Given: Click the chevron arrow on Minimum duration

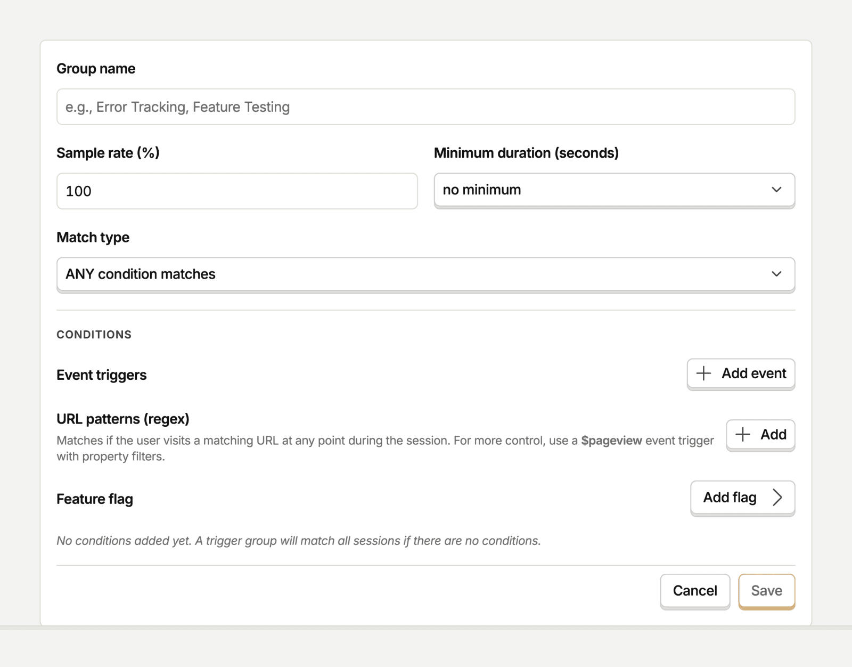Looking at the screenshot, I should (x=776, y=190).
